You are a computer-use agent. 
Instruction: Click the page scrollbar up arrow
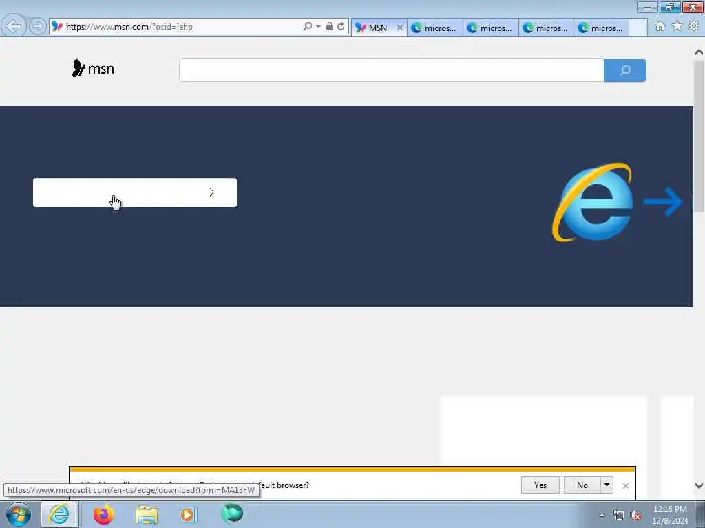tap(699, 52)
